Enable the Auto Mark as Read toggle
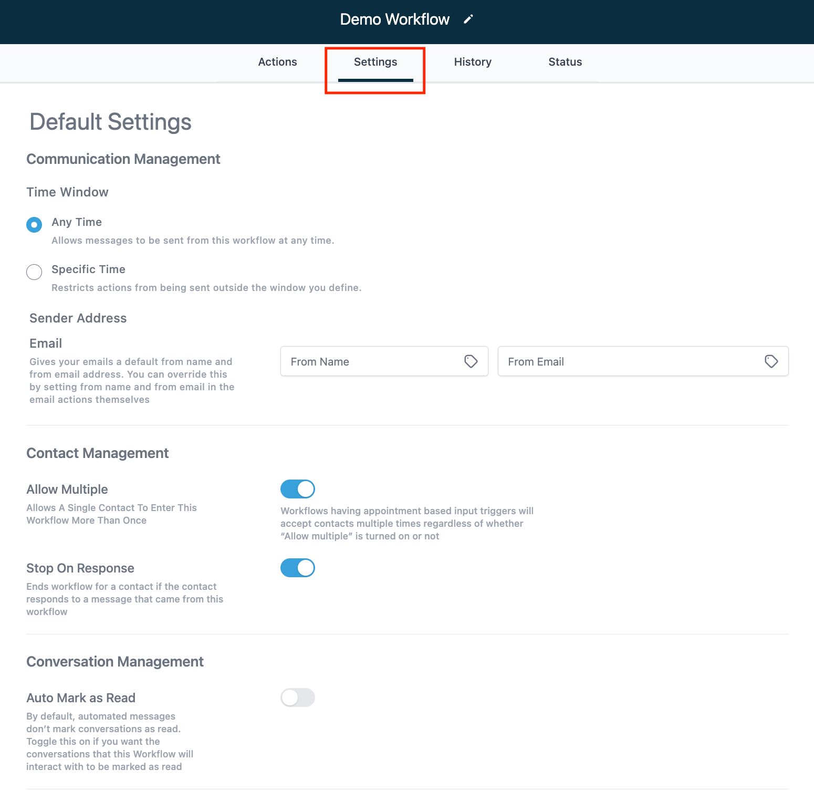Image resolution: width=814 pixels, height=791 pixels. point(297,698)
